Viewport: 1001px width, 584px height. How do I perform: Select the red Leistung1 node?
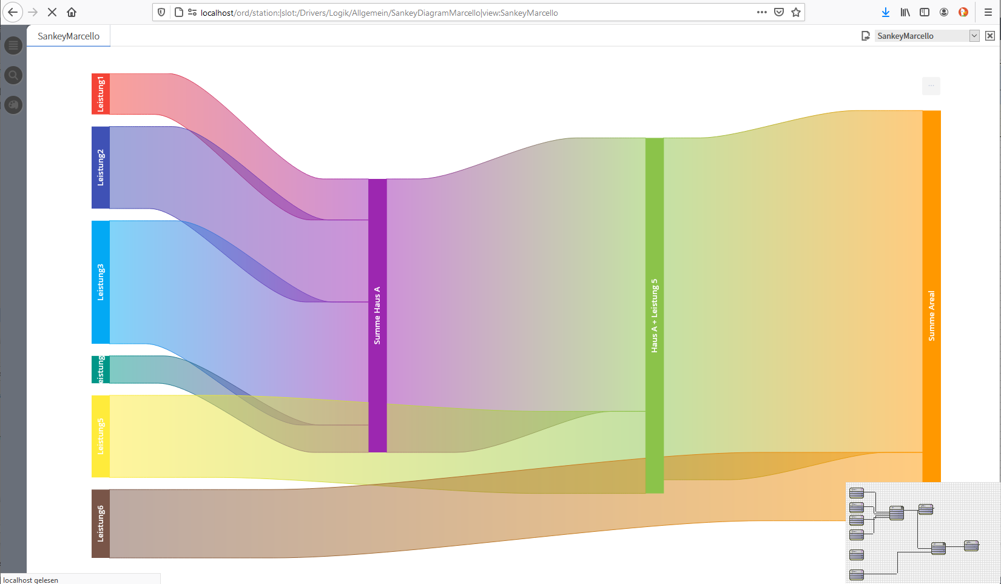tap(101, 94)
